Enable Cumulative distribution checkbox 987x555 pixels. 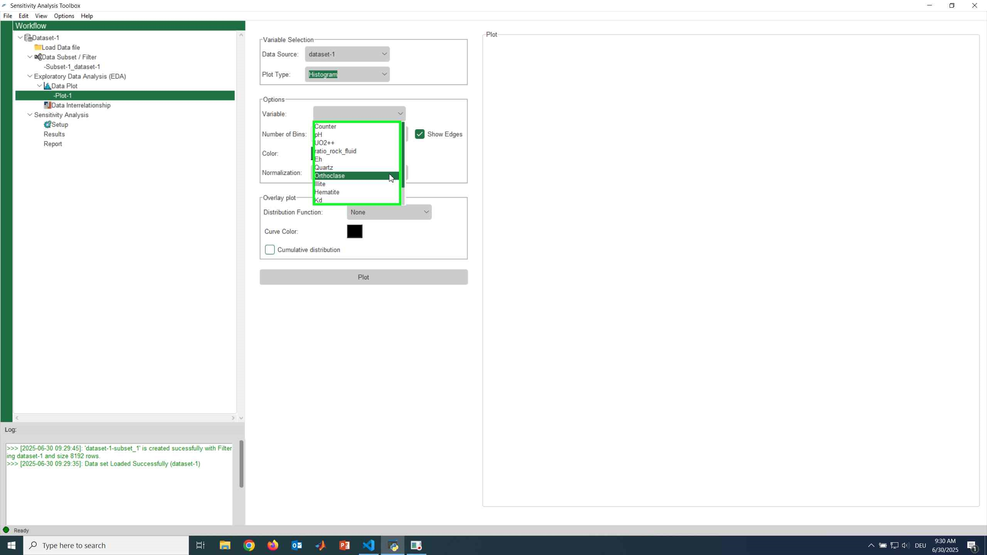point(270,250)
